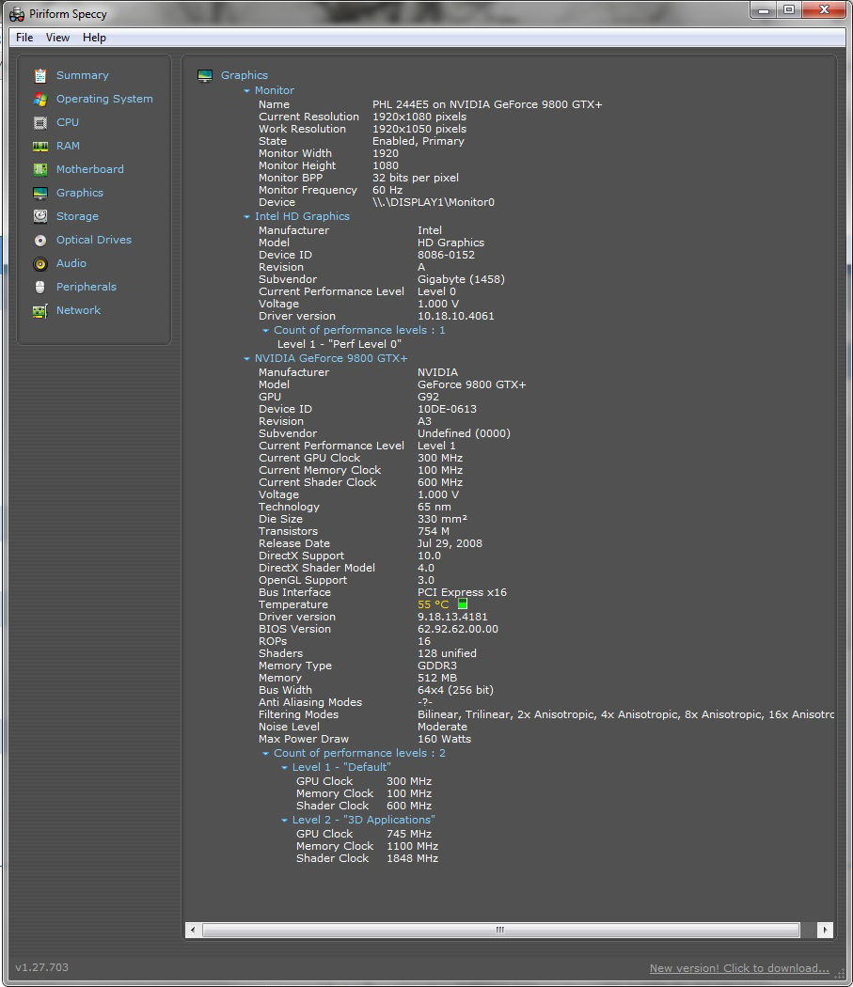Click the New version download link
Viewport: 853px width, 987px height.
click(739, 968)
